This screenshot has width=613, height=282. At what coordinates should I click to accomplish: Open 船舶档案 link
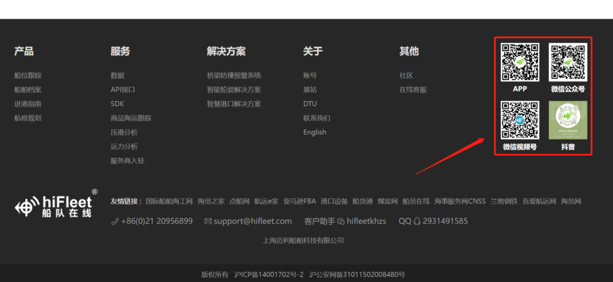click(x=28, y=90)
